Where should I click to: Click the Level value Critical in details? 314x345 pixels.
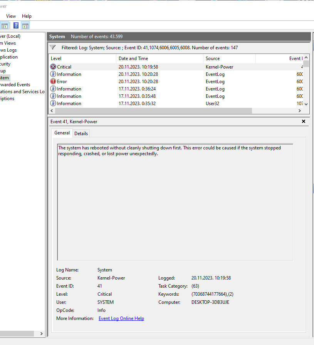pyautogui.click(x=104, y=294)
